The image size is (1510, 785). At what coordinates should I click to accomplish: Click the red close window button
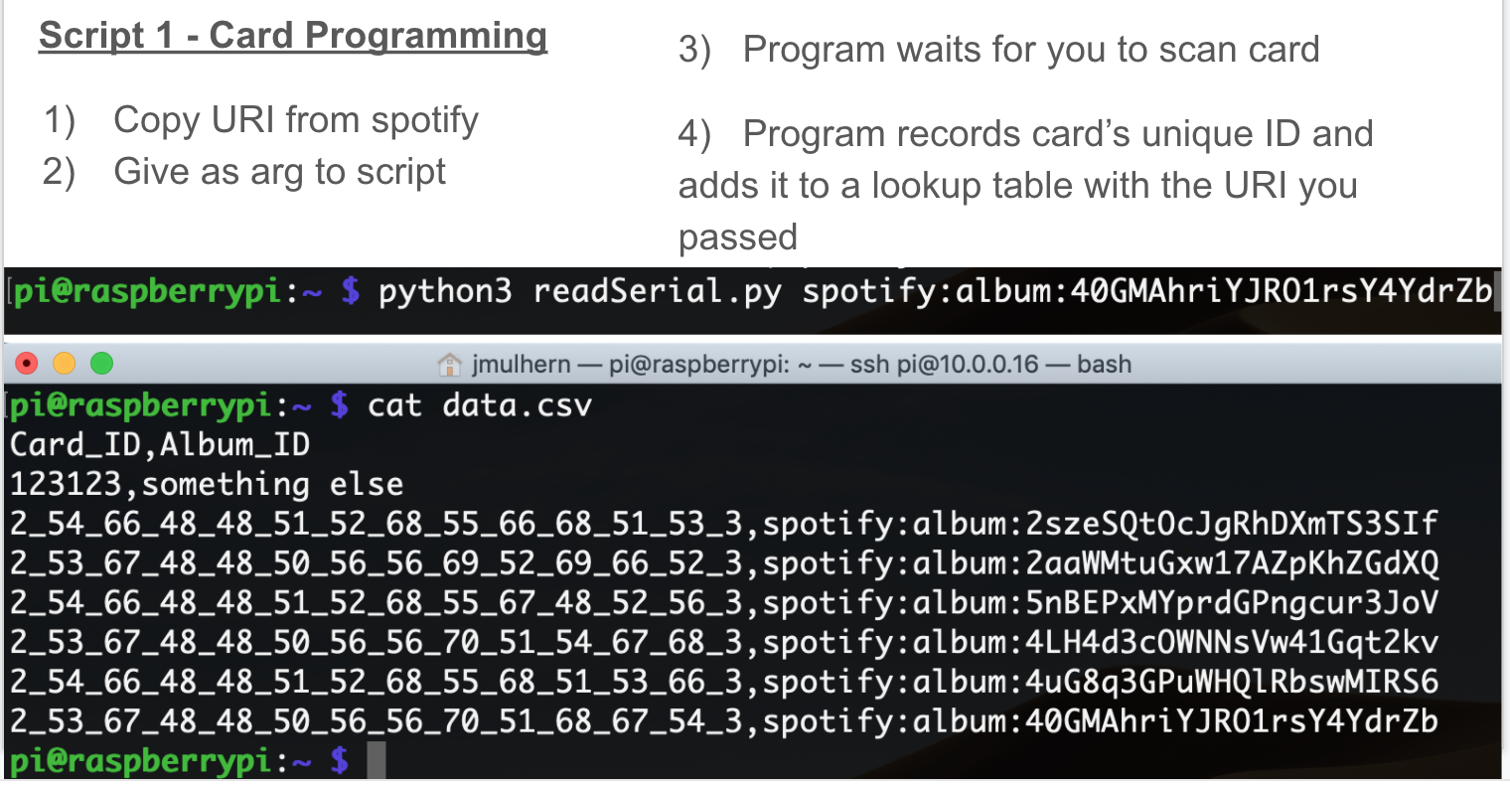click(x=27, y=364)
